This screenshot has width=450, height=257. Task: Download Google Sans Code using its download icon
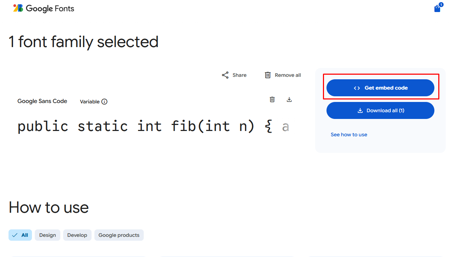(289, 99)
